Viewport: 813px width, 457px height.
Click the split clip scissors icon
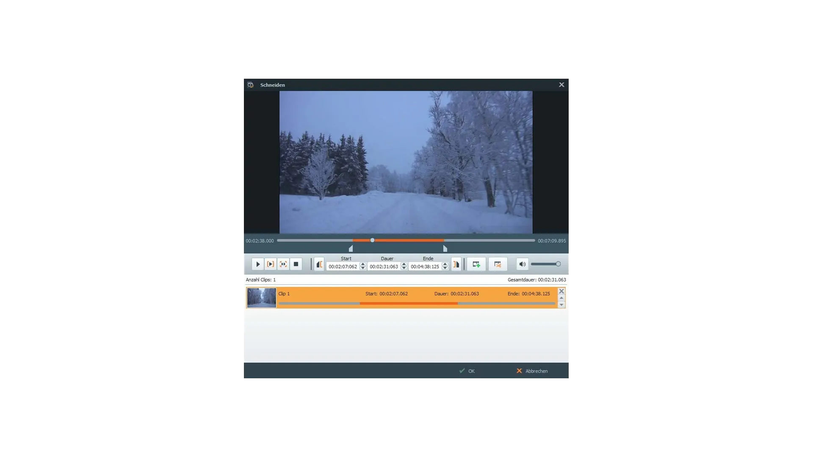pyautogui.click(x=498, y=264)
